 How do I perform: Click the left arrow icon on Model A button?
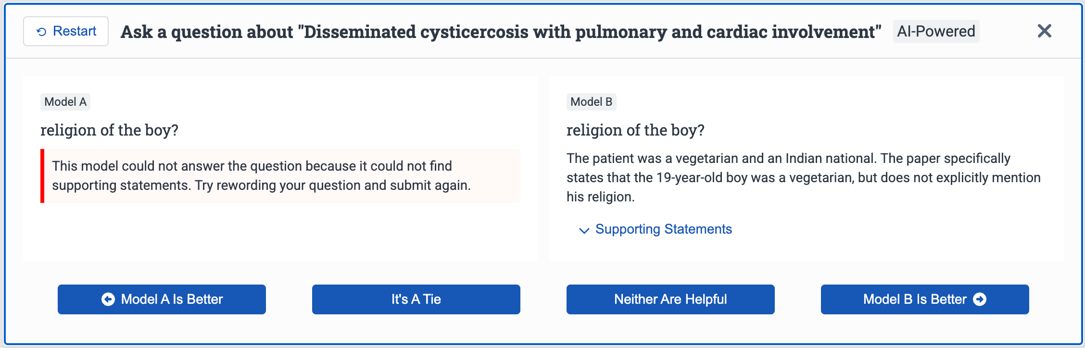(x=108, y=299)
